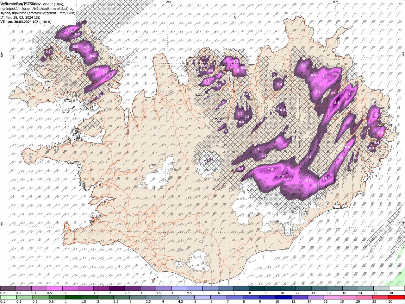405x304 pixels.
Task: Click the '2.0' snowfall value on the map
Action: coord(281,176)
